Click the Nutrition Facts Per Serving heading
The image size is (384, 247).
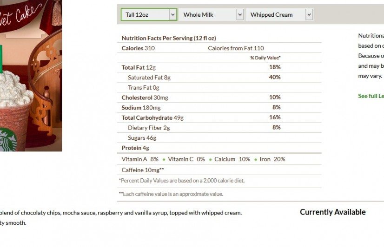pyautogui.click(x=169, y=38)
